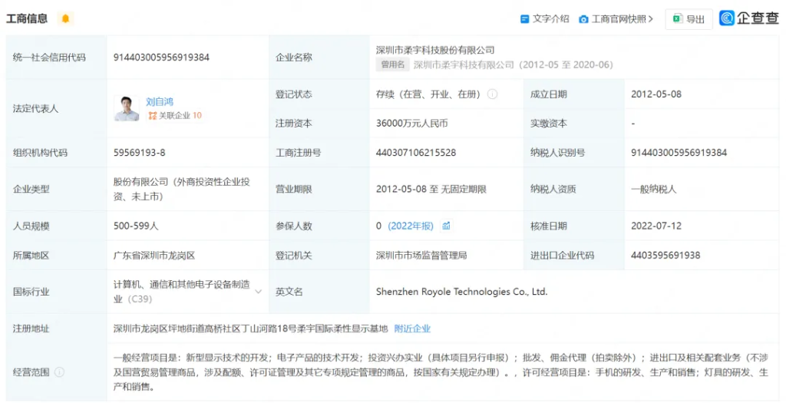Open the (2022年报) annual report link

point(410,226)
